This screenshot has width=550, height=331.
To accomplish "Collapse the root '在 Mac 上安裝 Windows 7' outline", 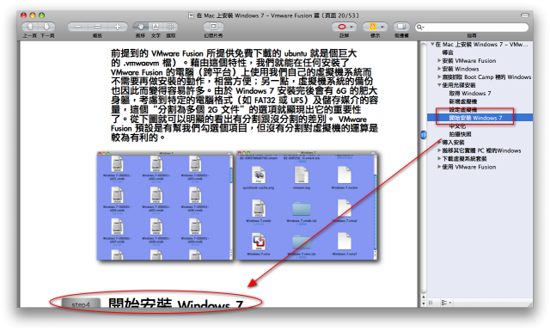I will (x=432, y=44).
